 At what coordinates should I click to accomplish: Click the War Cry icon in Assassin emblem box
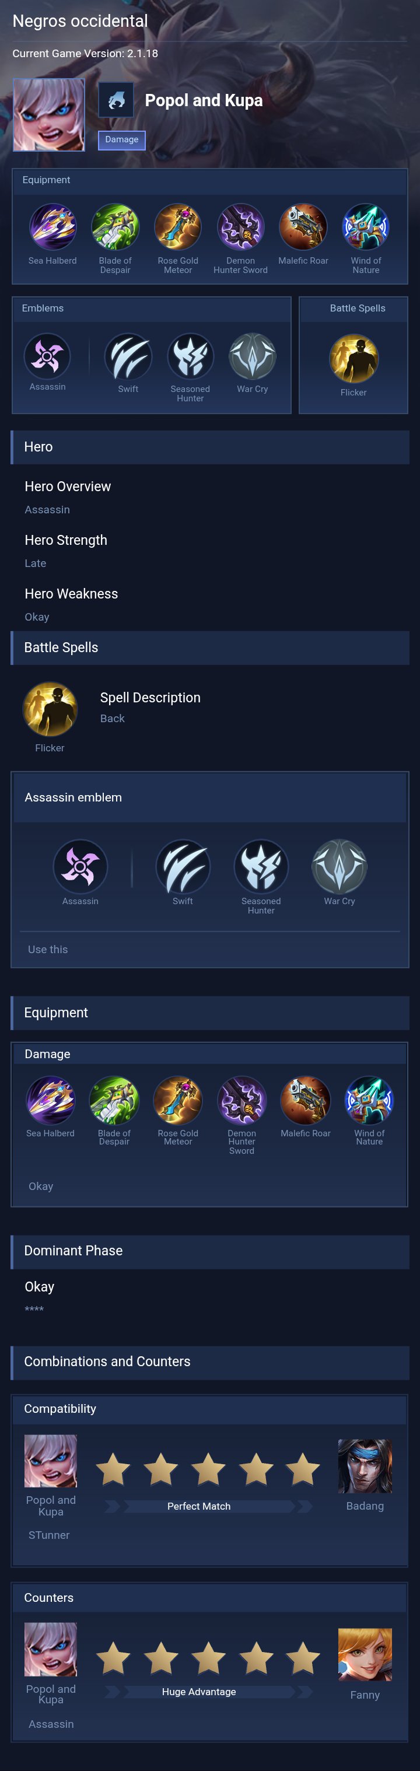point(339,866)
